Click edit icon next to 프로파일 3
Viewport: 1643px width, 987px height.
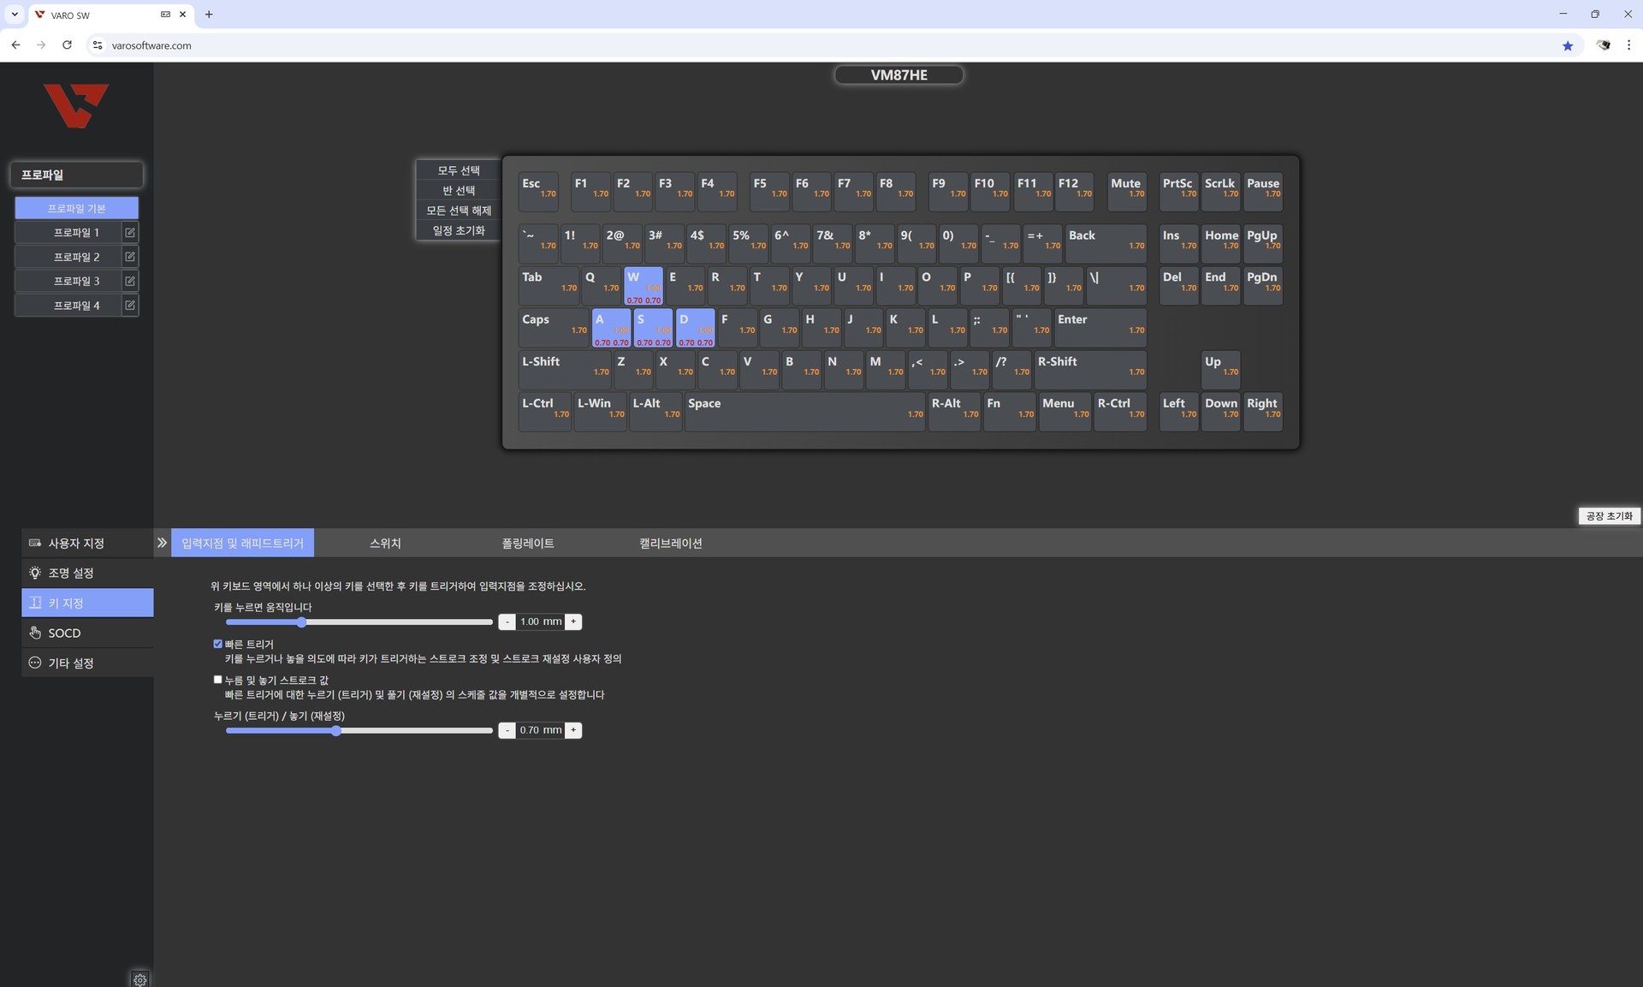pos(130,281)
